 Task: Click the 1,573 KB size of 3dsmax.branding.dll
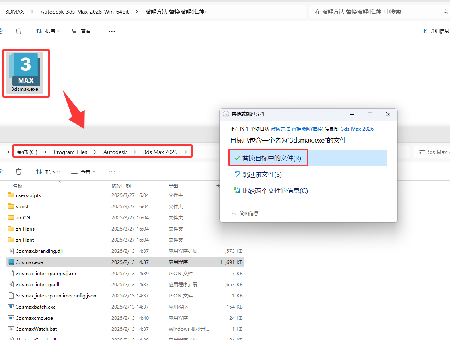coord(232,251)
